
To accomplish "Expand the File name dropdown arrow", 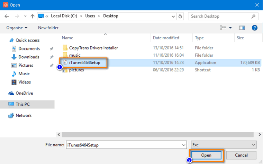I will (184, 145).
